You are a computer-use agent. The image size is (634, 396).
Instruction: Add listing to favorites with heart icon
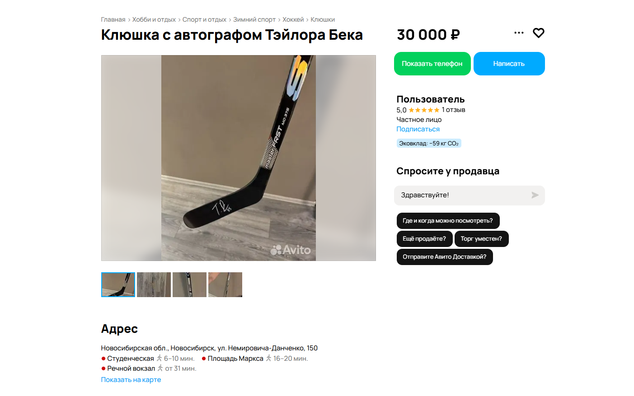pyautogui.click(x=538, y=33)
